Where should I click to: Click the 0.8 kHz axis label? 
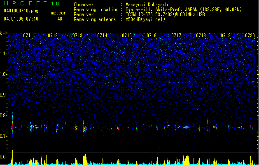click(4, 115)
